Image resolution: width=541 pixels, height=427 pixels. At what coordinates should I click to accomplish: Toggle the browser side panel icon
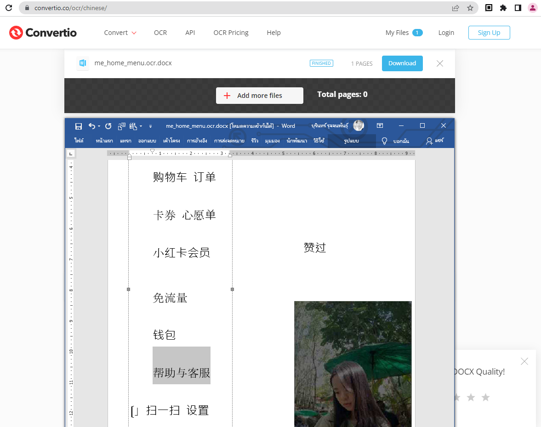tap(518, 8)
